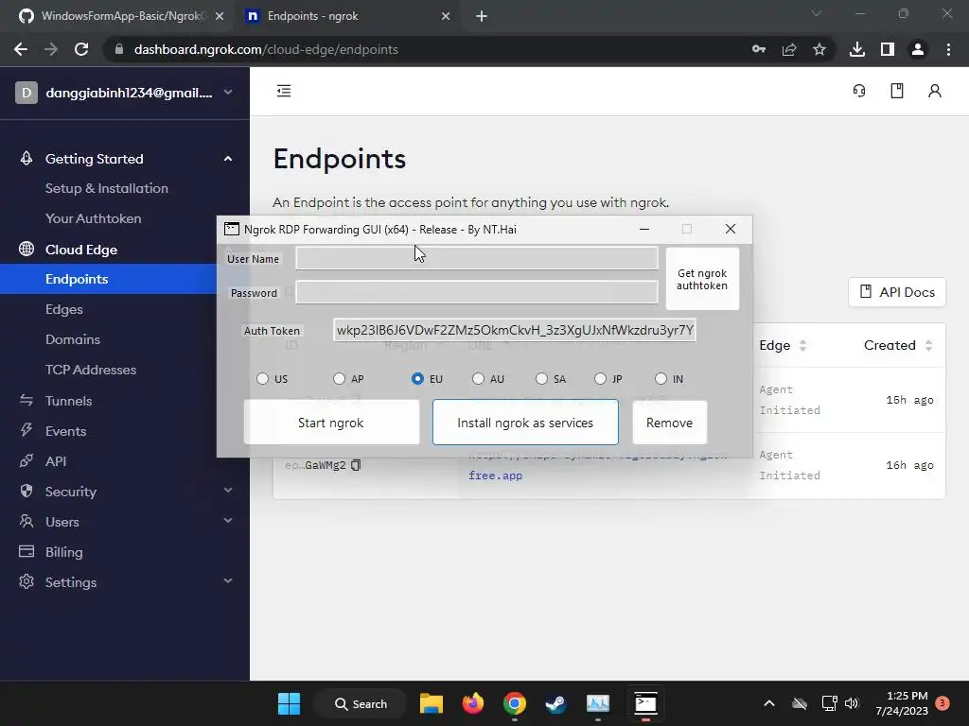Go back in browser history

click(x=21, y=49)
